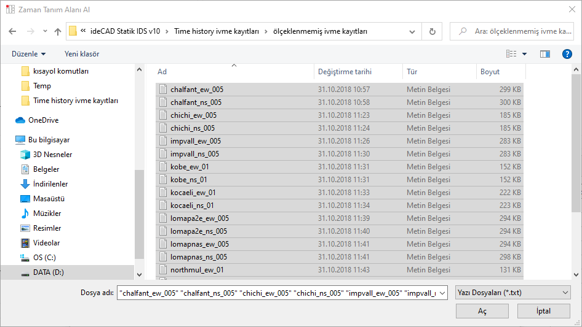Select the DATA (D:) drive
The width and height of the screenshot is (582, 327).
tap(48, 272)
